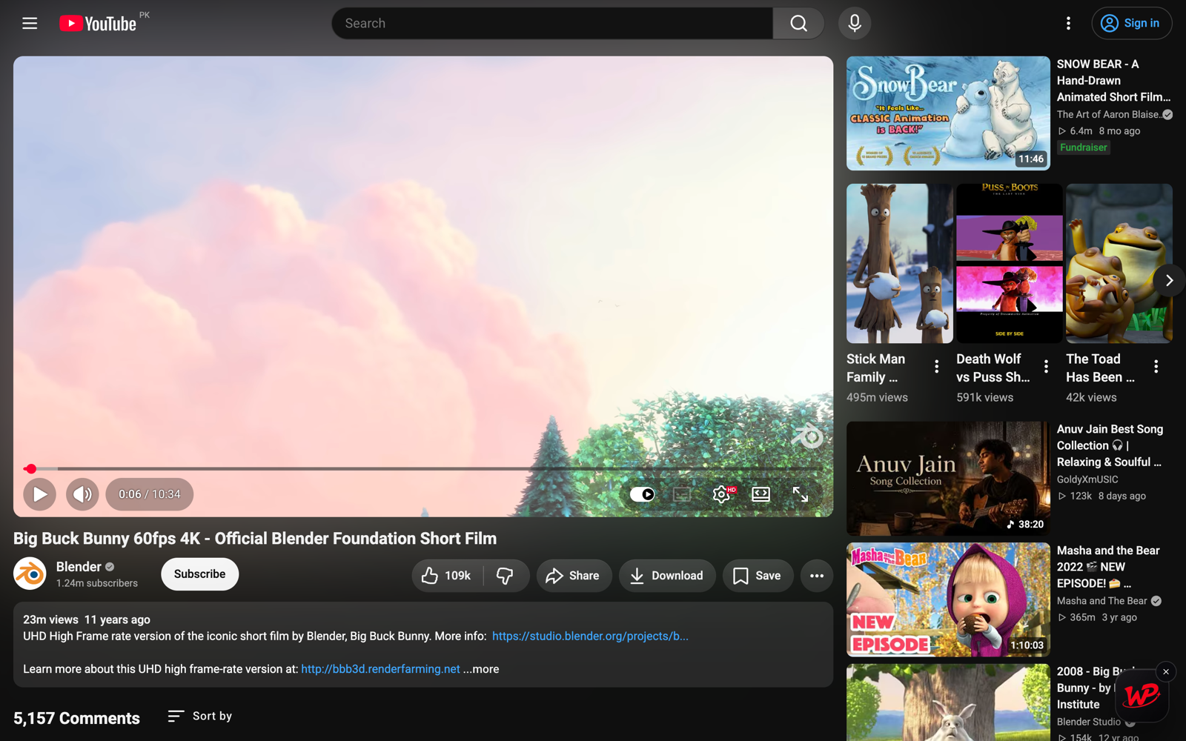Open Sort by comments dropdown

click(x=200, y=716)
